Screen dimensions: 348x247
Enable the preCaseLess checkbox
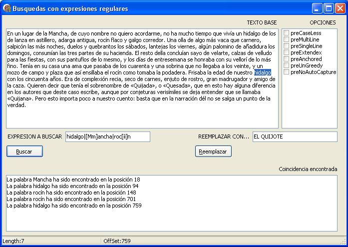[287, 33]
